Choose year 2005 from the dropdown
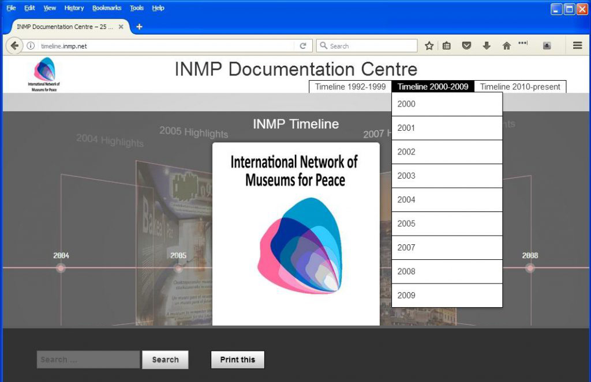Screen dimensions: 591x382 447,224
